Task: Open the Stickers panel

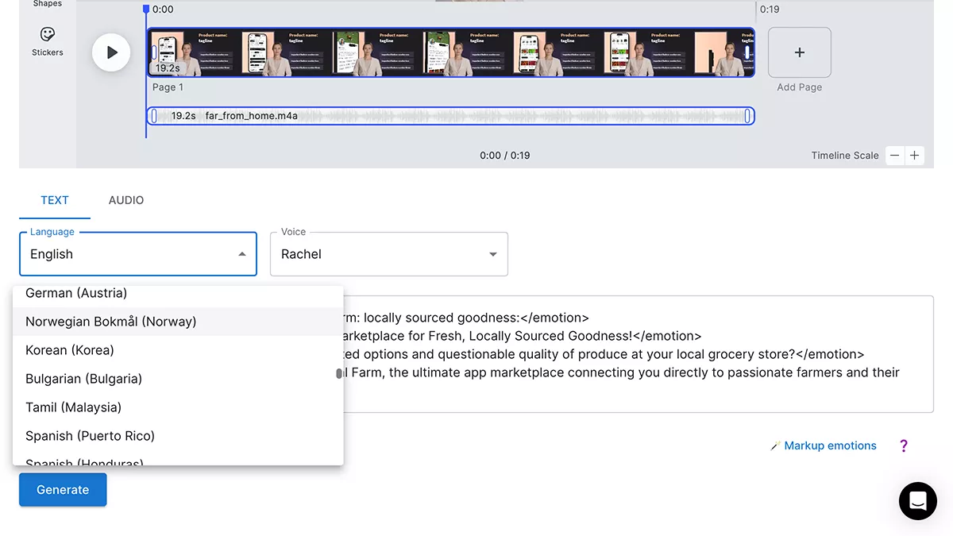Action: point(48,41)
